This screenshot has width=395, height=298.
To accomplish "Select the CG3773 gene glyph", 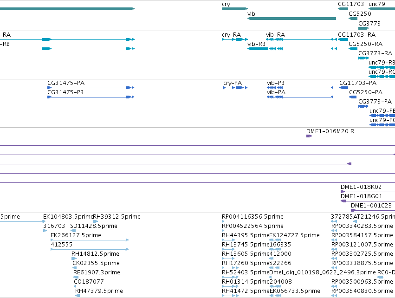I will pos(363,28).
